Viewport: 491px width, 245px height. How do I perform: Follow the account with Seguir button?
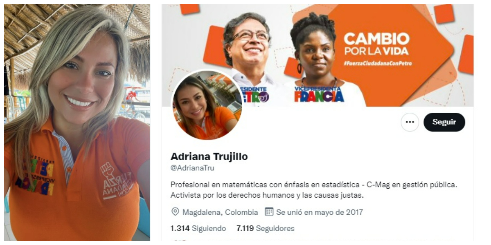(x=444, y=122)
